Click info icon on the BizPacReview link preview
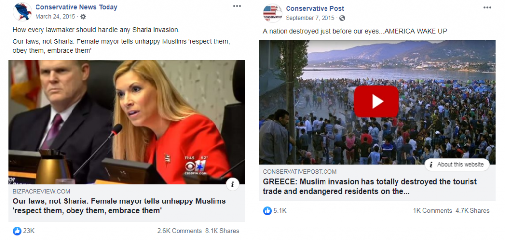505x240 pixels. (233, 184)
